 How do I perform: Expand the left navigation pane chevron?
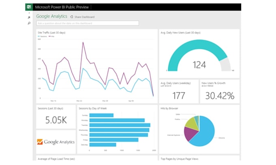tap(29, 13)
